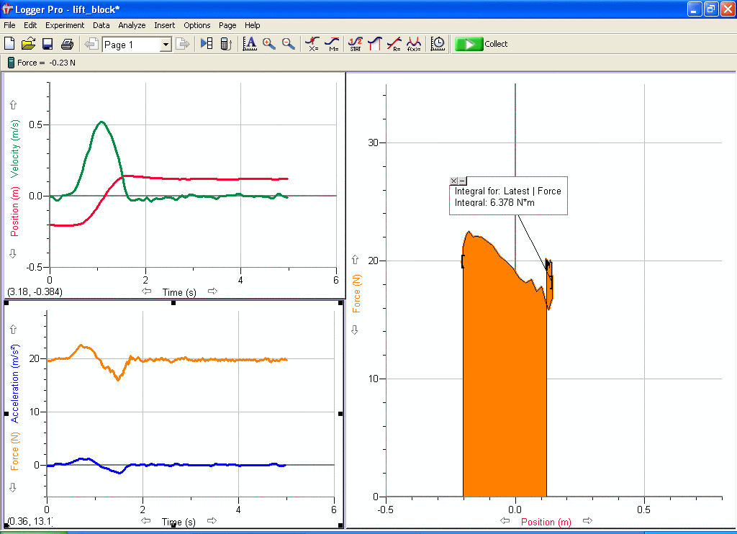The width and height of the screenshot is (737, 534).
Task: Click the Force (N) y-axis label on right graph
Action: [357, 293]
